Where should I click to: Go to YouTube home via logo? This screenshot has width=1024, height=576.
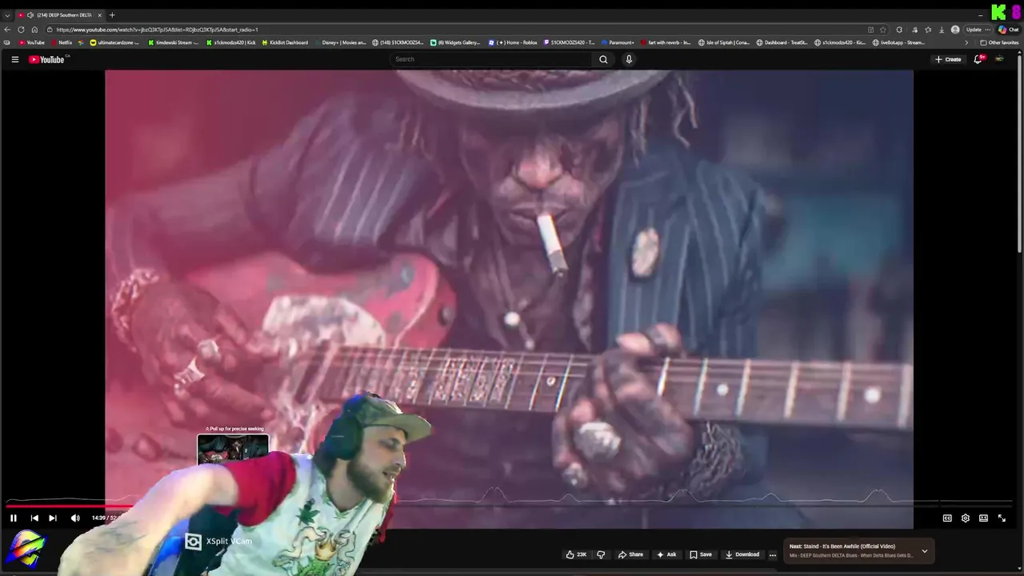(48, 59)
